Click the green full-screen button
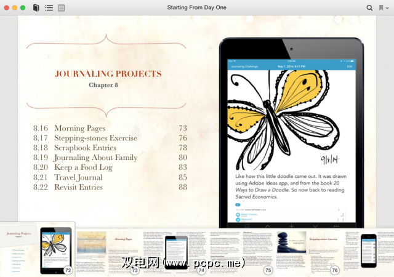Viewport: 394px width, 277px height. [x=23, y=8]
